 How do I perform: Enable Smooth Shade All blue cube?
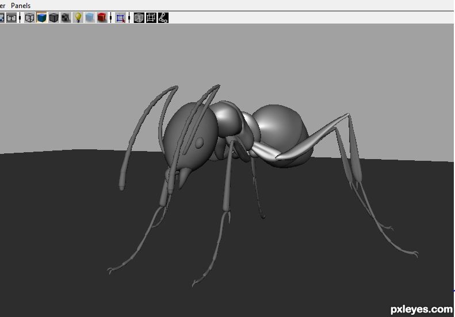[42, 18]
